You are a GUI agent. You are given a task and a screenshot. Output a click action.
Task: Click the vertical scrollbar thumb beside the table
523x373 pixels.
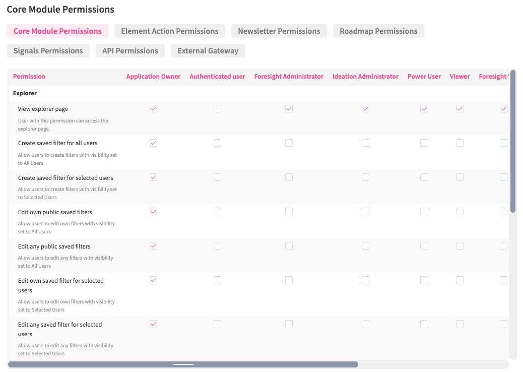coord(513,141)
